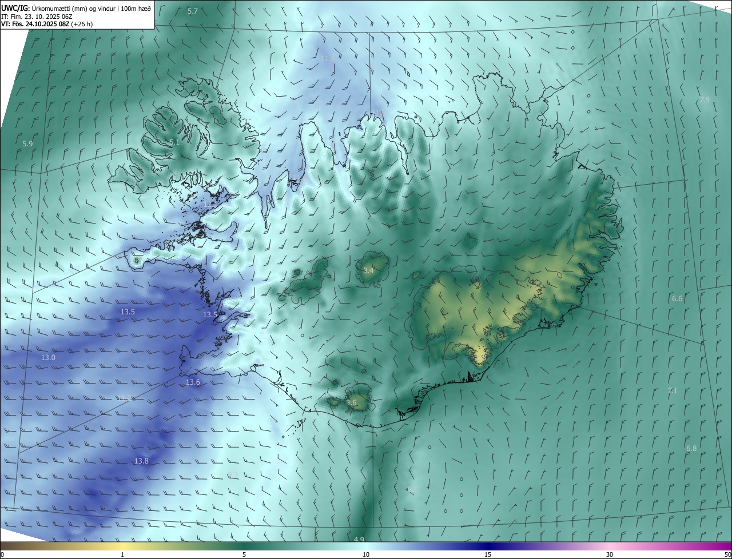Click the 30 tick on the color scale

pyautogui.click(x=610, y=555)
